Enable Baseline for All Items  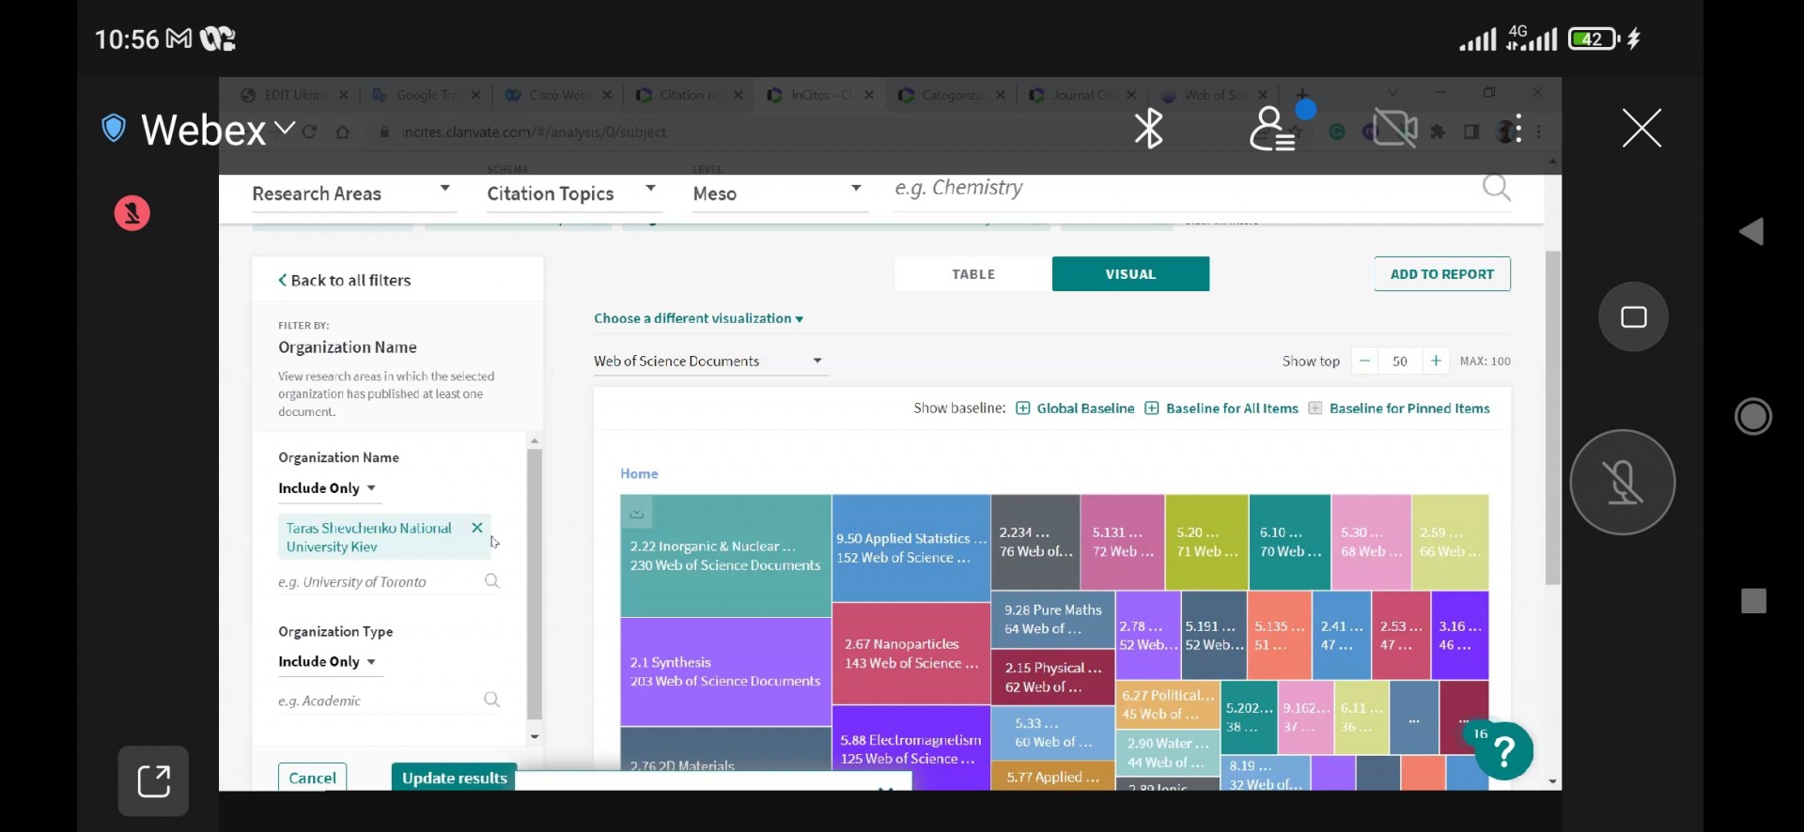1152,408
